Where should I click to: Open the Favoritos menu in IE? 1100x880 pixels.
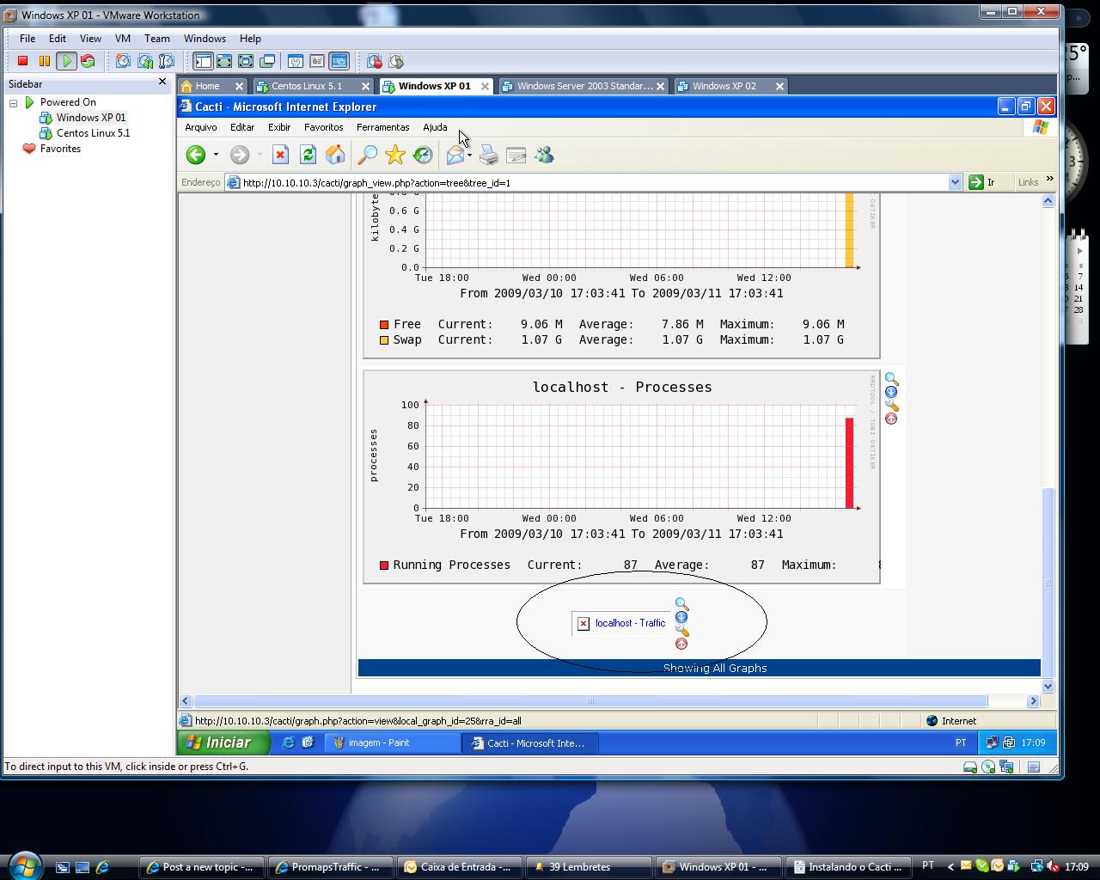[323, 127]
